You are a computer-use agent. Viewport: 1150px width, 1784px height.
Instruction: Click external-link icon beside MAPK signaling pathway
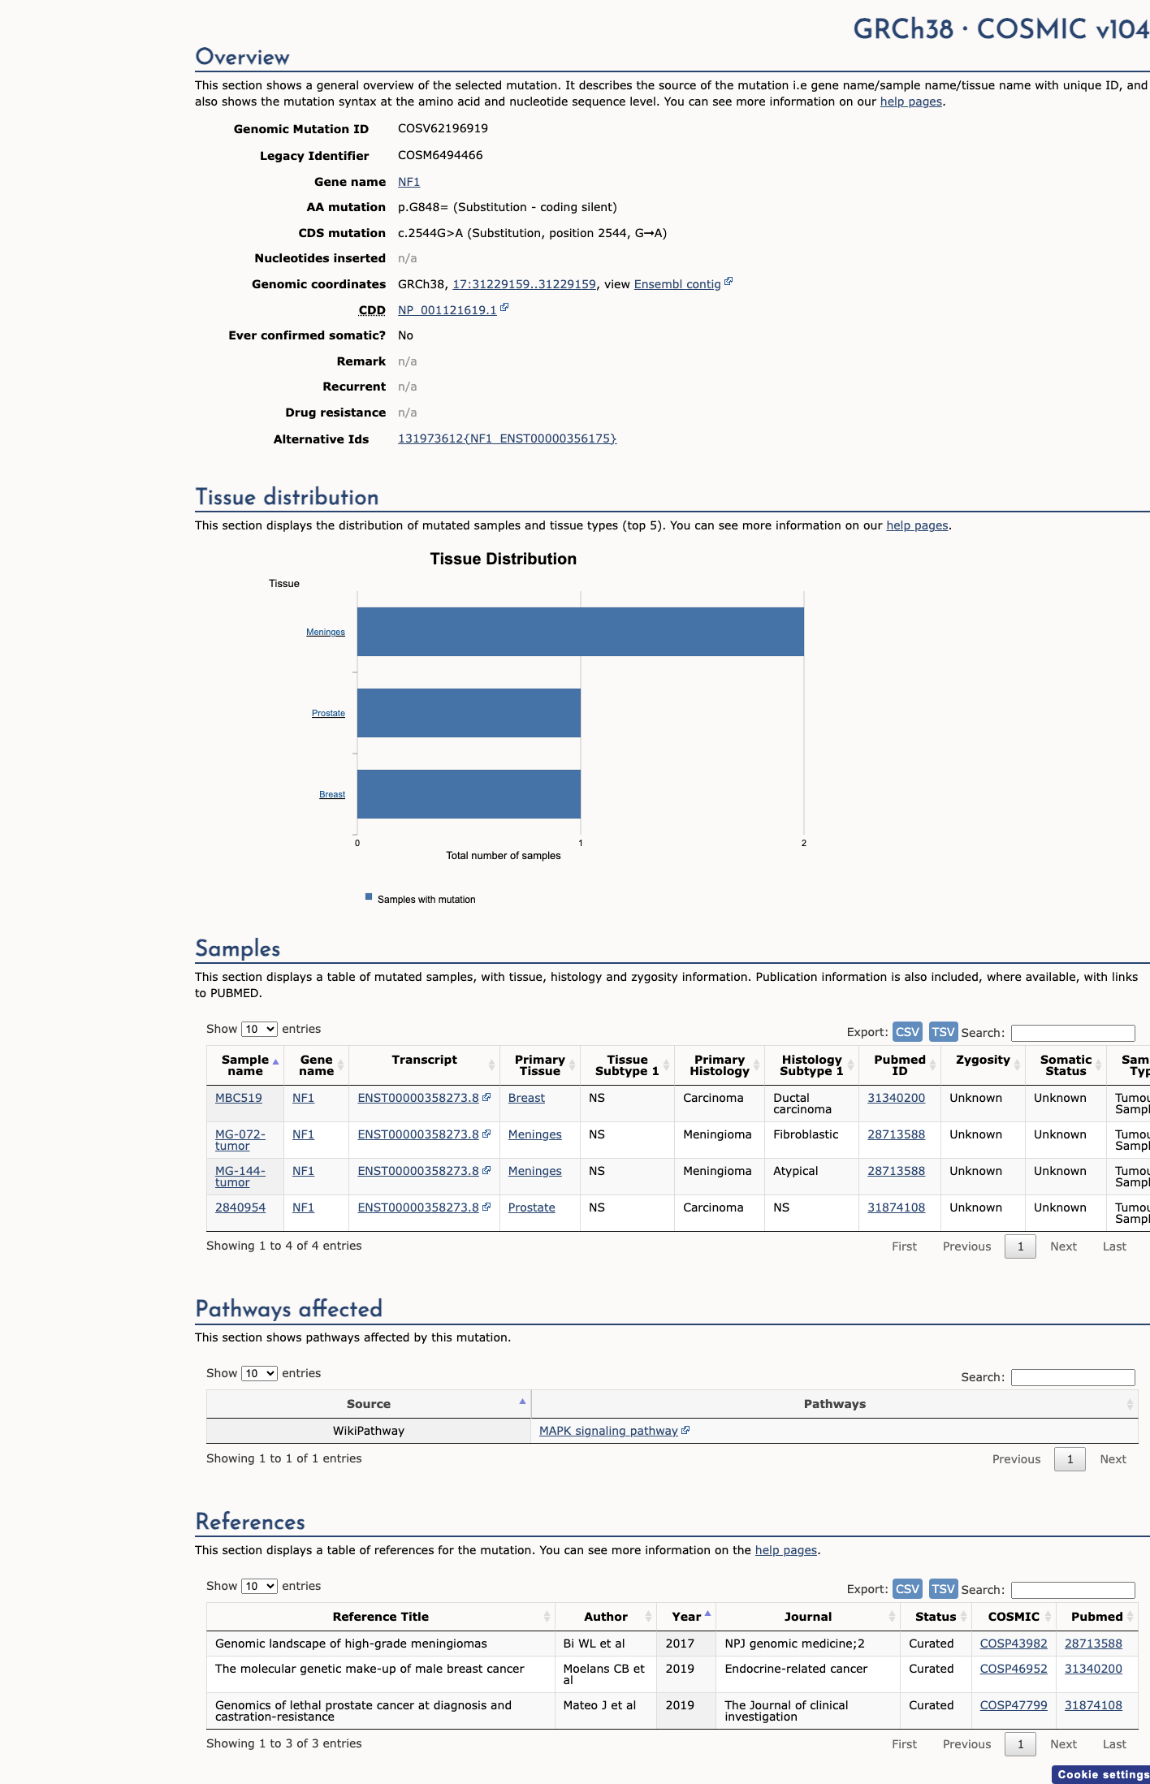tap(685, 1430)
